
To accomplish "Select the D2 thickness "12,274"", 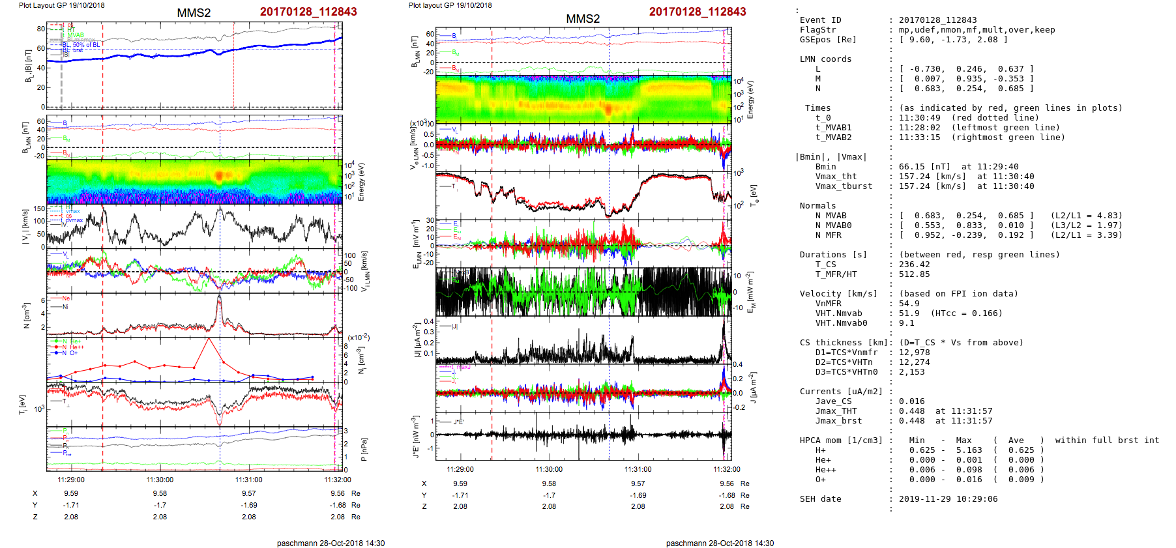I will pyautogui.click(x=914, y=362).
